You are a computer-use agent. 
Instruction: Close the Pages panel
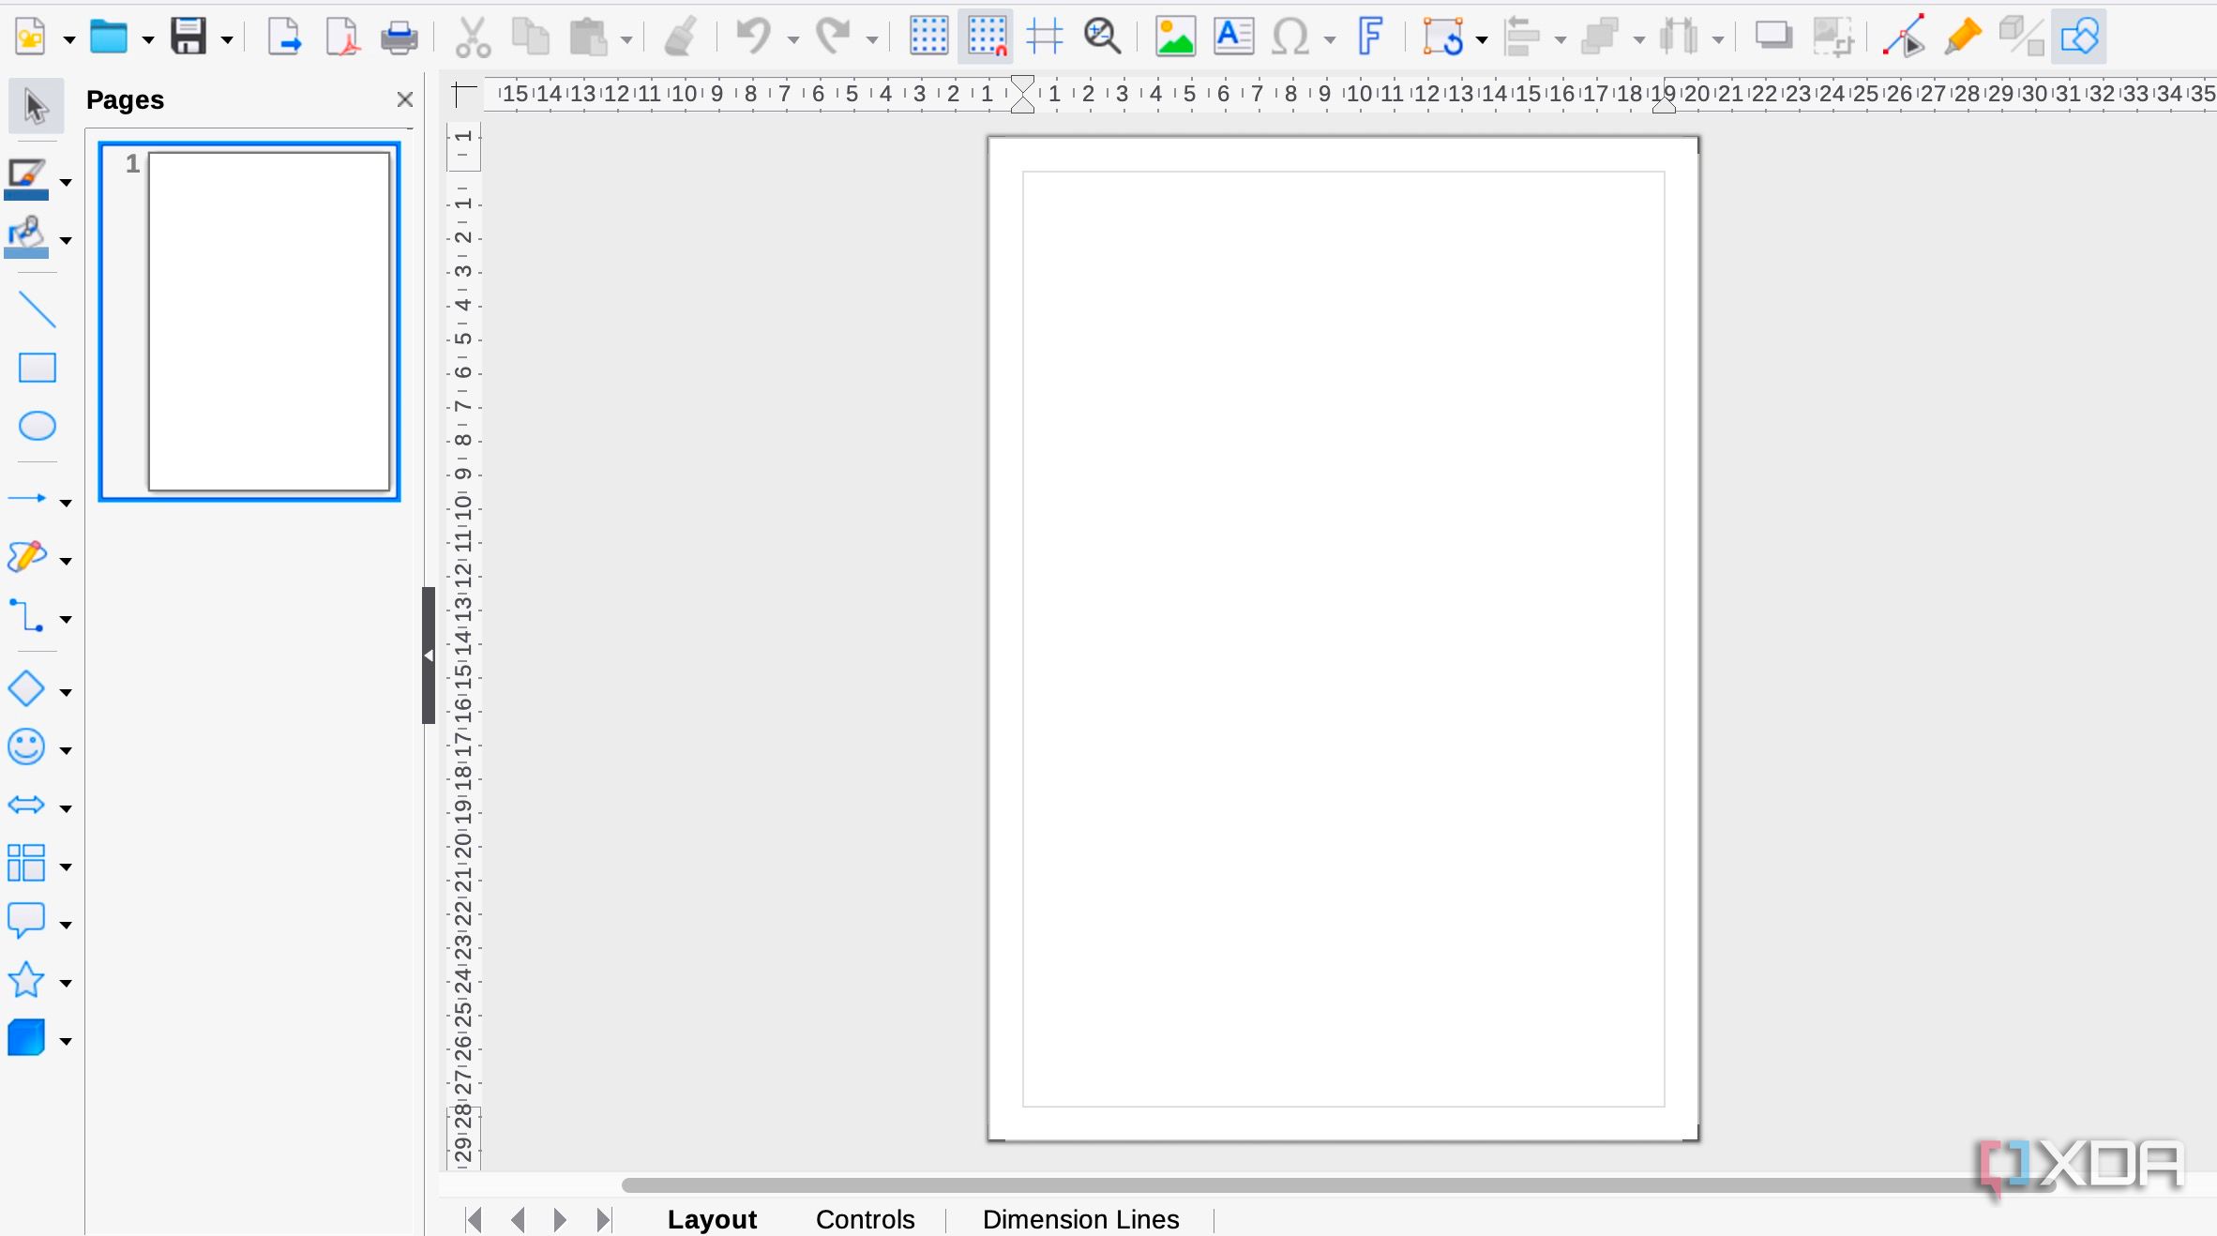[405, 99]
